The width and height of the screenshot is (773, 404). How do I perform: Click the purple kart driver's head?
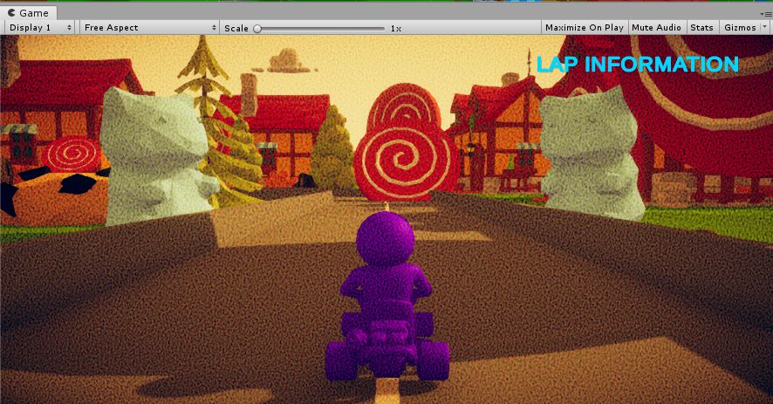(x=386, y=241)
